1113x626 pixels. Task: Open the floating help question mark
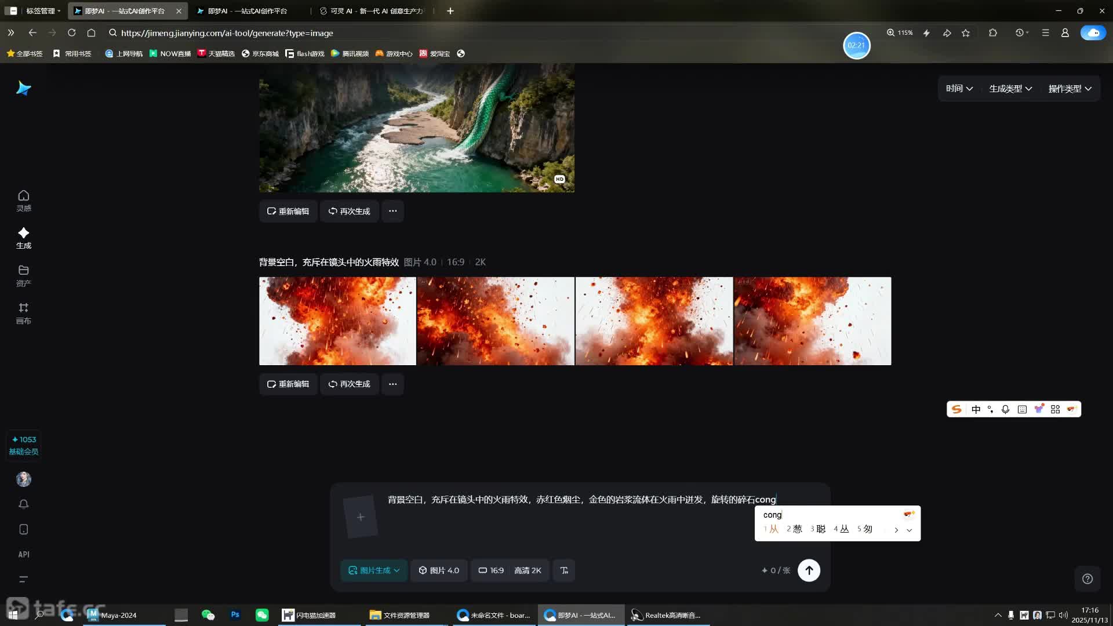click(1086, 578)
